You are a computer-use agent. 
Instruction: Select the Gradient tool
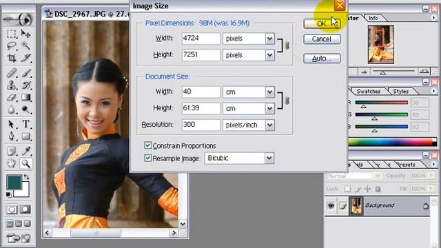(26, 97)
